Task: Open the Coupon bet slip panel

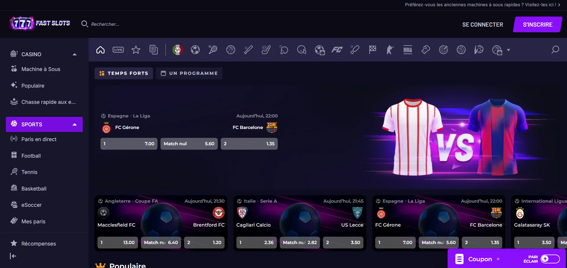Action: click(480, 259)
